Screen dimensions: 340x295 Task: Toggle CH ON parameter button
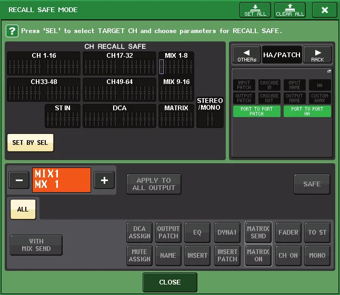point(288,256)
